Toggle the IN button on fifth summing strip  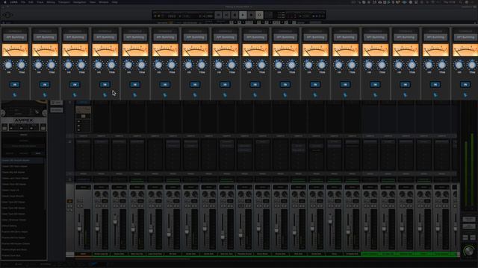[134, 84]
